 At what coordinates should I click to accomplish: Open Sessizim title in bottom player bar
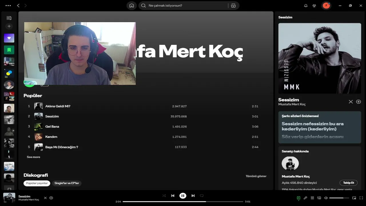click(24, 197)
